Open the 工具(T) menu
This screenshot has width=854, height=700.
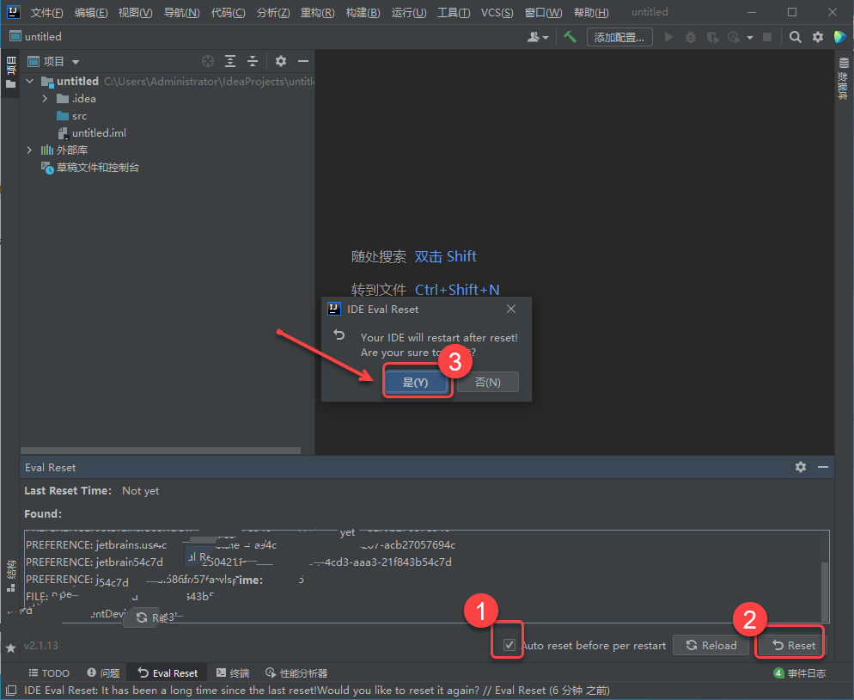coord(454,13)
